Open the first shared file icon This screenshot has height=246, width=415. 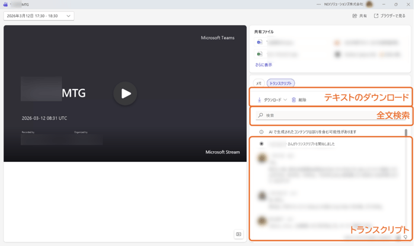[260, 42]
